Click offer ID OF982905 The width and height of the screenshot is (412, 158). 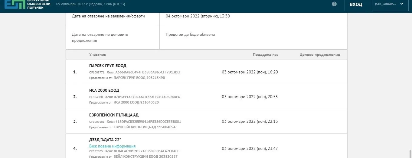(x=96, y=151)
